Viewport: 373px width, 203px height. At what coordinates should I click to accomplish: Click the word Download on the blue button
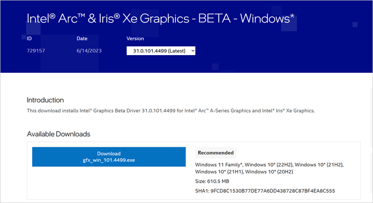109,154
